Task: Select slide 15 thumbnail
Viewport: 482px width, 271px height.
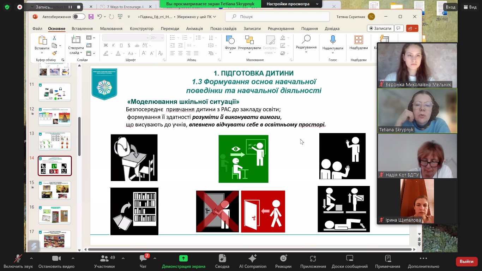Action: (x=55, y=190)
